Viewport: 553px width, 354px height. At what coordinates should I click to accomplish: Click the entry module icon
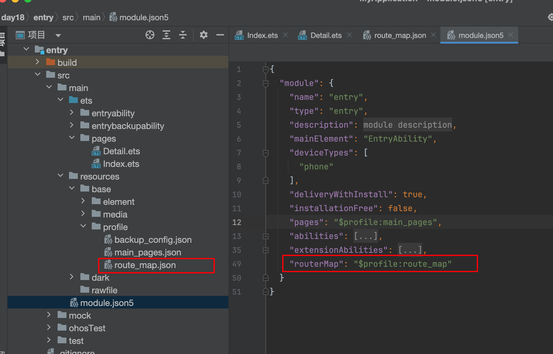coord(39,50)
